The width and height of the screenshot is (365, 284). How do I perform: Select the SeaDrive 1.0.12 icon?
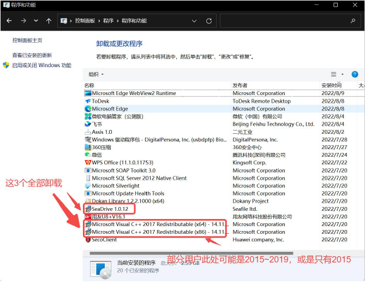(88, 209)
